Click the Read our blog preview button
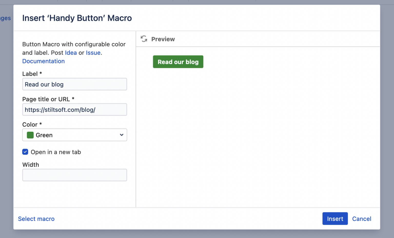The height and width of the screenshot is (238, 394). coord(178,62)
